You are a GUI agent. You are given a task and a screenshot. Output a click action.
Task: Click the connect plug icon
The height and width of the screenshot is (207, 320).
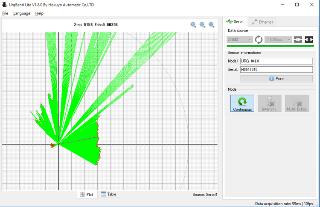tap(298, 39)
